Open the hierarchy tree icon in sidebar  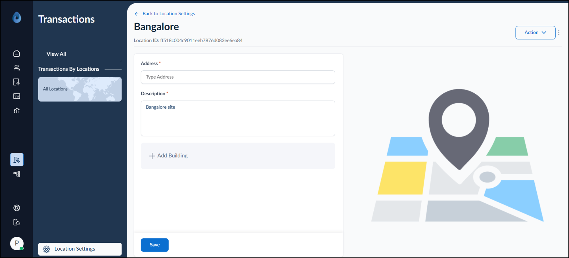pos(17,174)
